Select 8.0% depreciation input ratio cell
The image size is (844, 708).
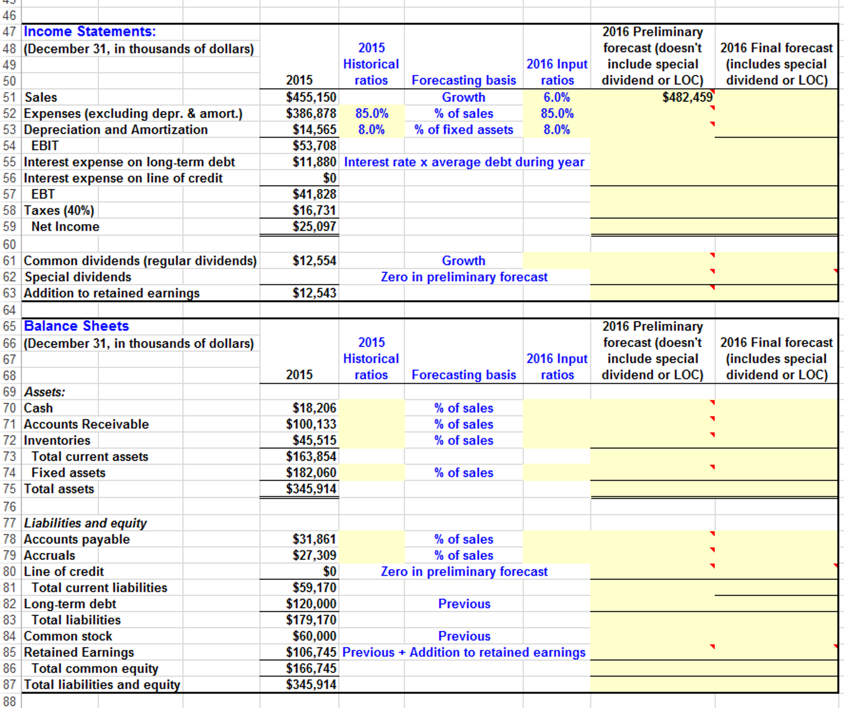click(556, 130)
